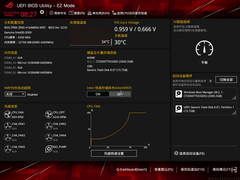Select the Windows Boot Manager boot entry
Viewport: 240px width, 180px height.
tap(205, 94)
